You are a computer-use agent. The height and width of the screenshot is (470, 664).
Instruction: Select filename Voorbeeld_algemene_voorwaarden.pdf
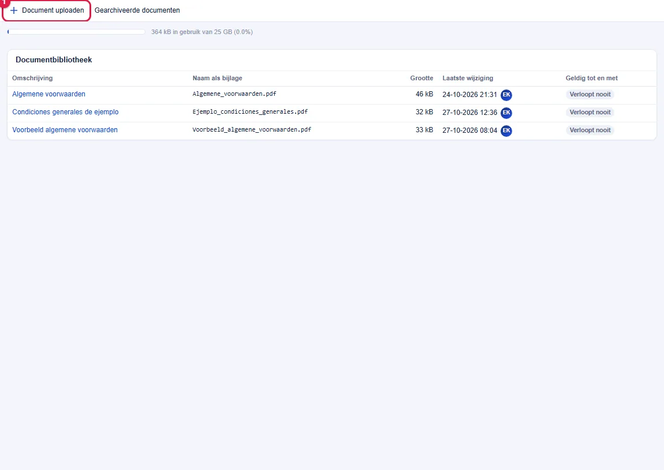point(252,129)
